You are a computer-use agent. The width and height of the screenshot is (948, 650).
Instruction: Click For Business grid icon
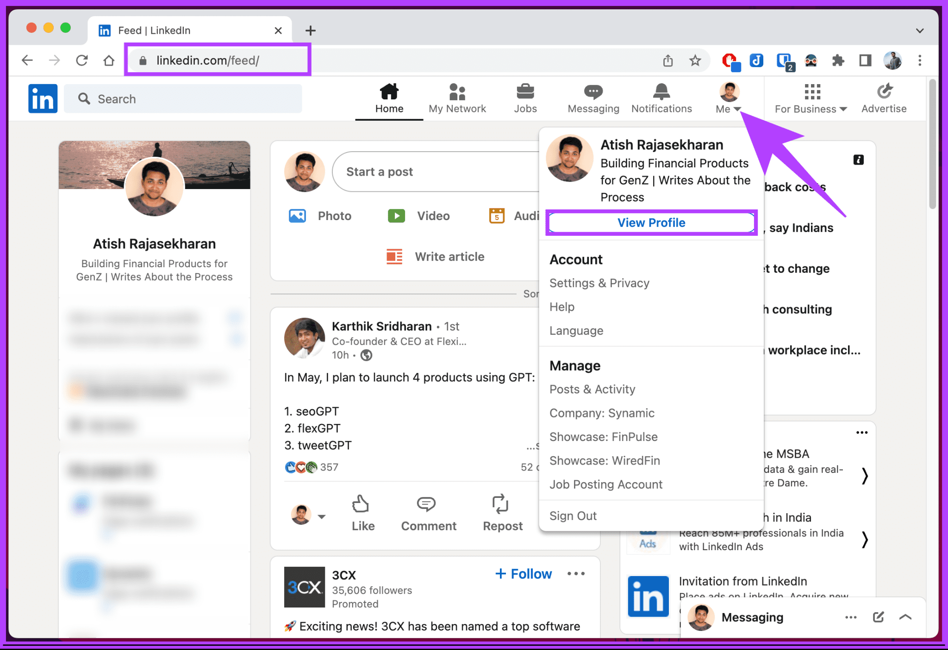812,93
